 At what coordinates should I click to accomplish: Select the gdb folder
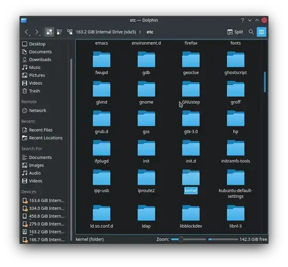pyautogui.click(x=146, y=64)
